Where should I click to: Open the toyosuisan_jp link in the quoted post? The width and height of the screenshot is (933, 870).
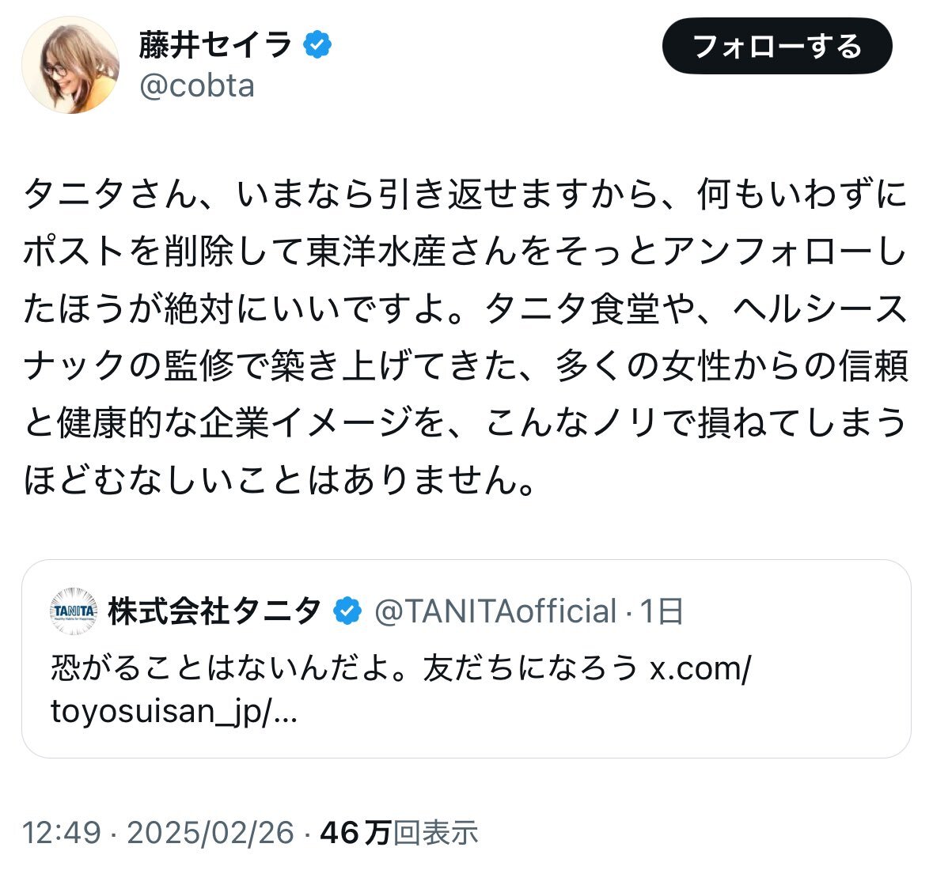402,690
